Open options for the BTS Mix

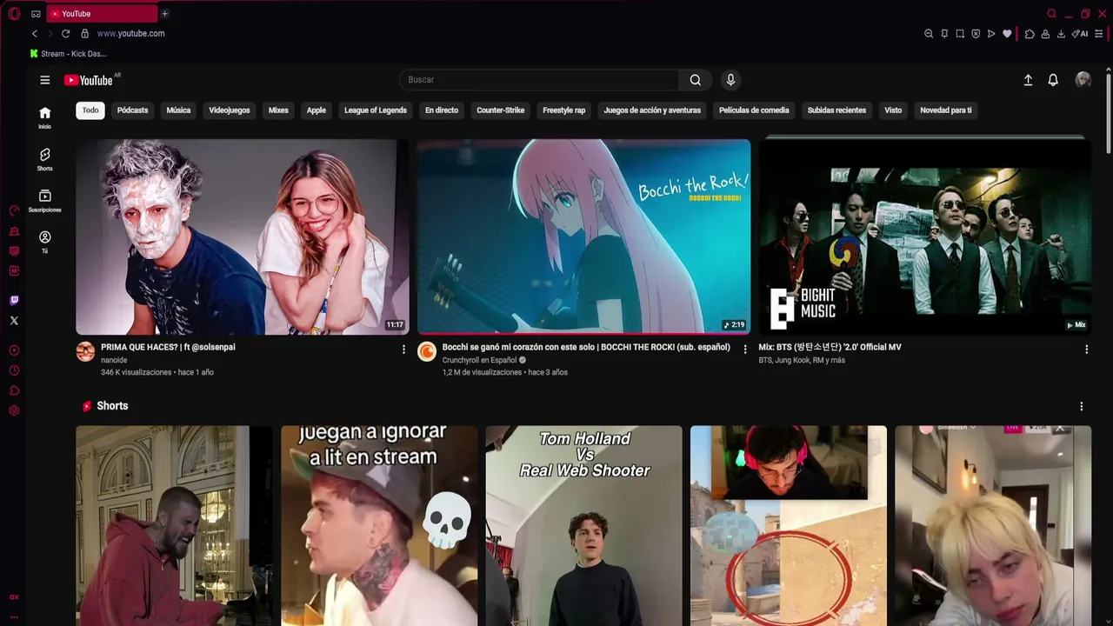pos(1086,350)
